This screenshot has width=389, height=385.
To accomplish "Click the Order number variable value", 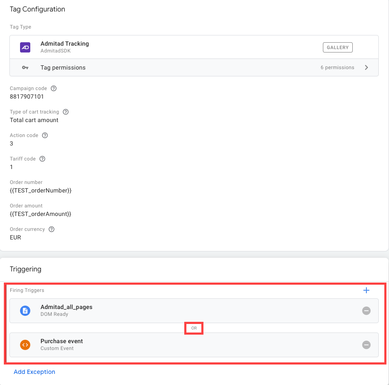I will pos(41,190).
